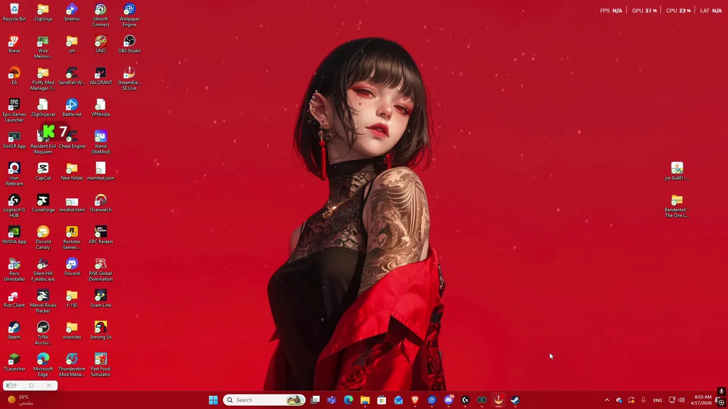728x409 pixels.
Task: Select the Riot Client desktop icon
Action: [x=14, y=299]
